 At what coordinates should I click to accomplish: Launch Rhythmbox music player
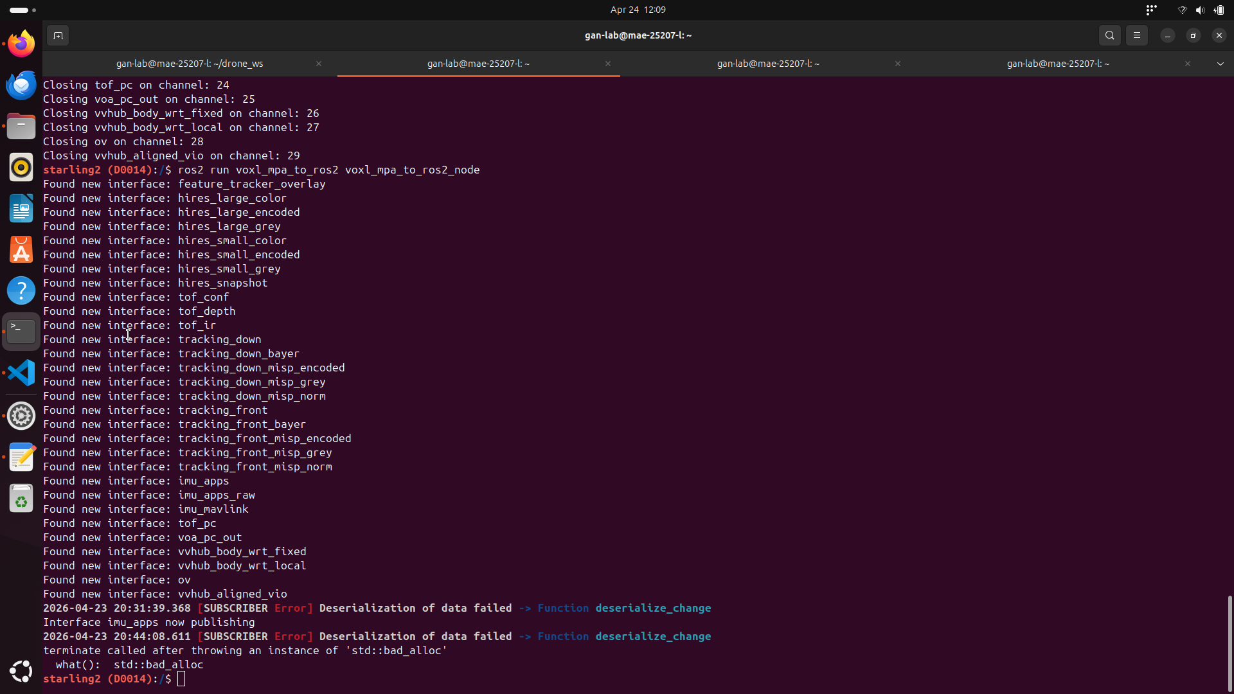click(21, 167)
